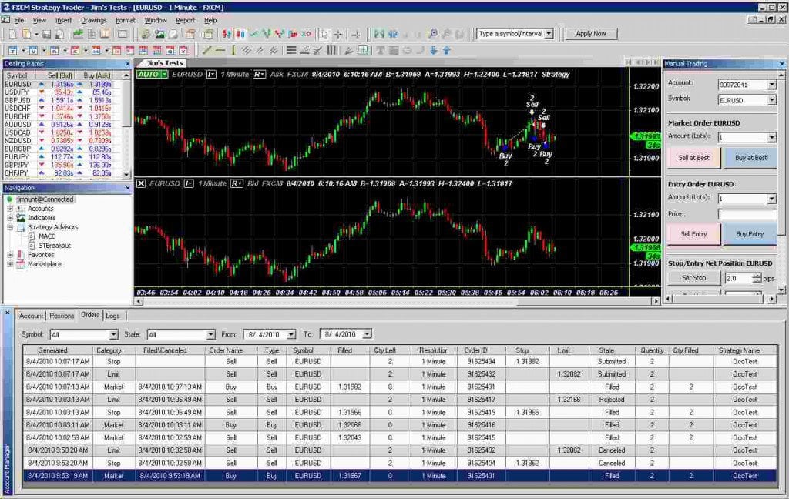Click the grid icon in drawing toolbar

click(362, 50)
